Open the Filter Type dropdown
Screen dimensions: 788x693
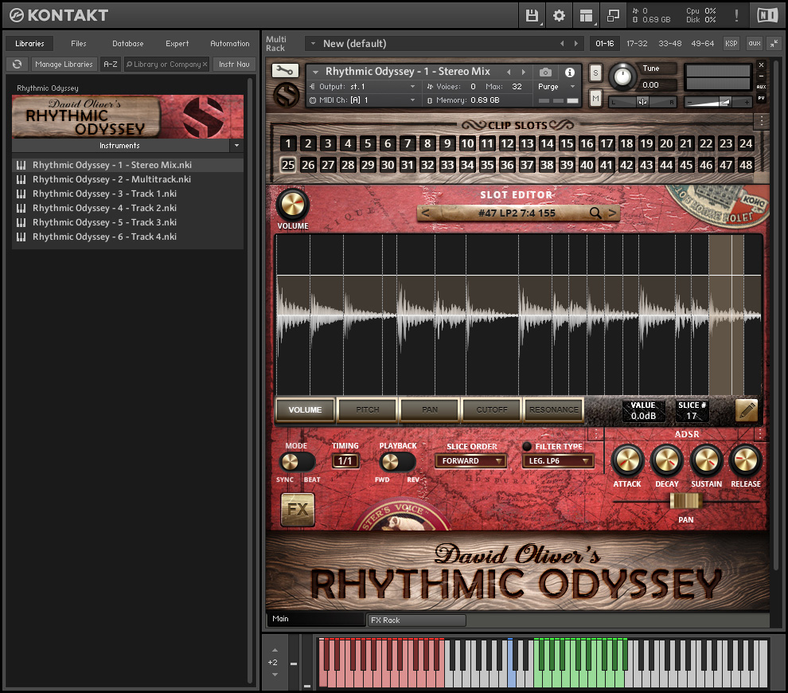click(558, 461)
